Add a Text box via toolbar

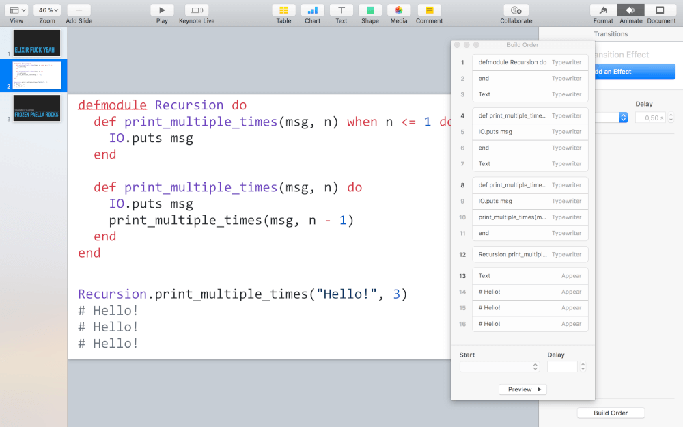341,10
